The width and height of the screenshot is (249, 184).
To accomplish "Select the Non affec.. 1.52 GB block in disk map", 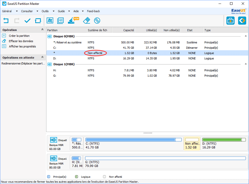I will (192, 144).
